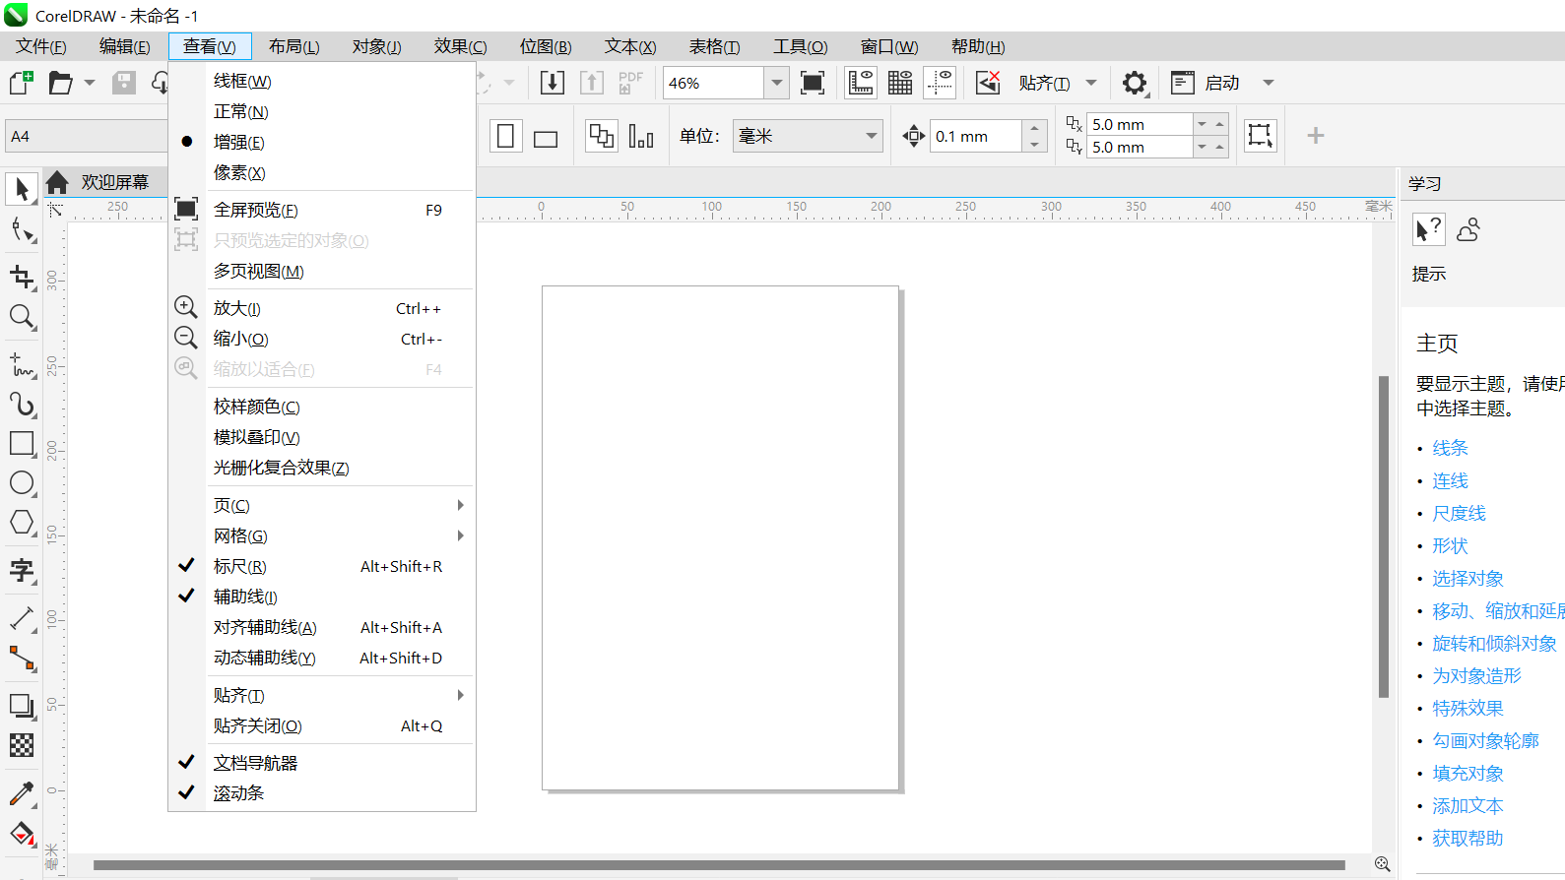The width and height of the screenshot is (1565, 880).
Task: Select the Color Eyedropper tool
Action: coord(22,793)
